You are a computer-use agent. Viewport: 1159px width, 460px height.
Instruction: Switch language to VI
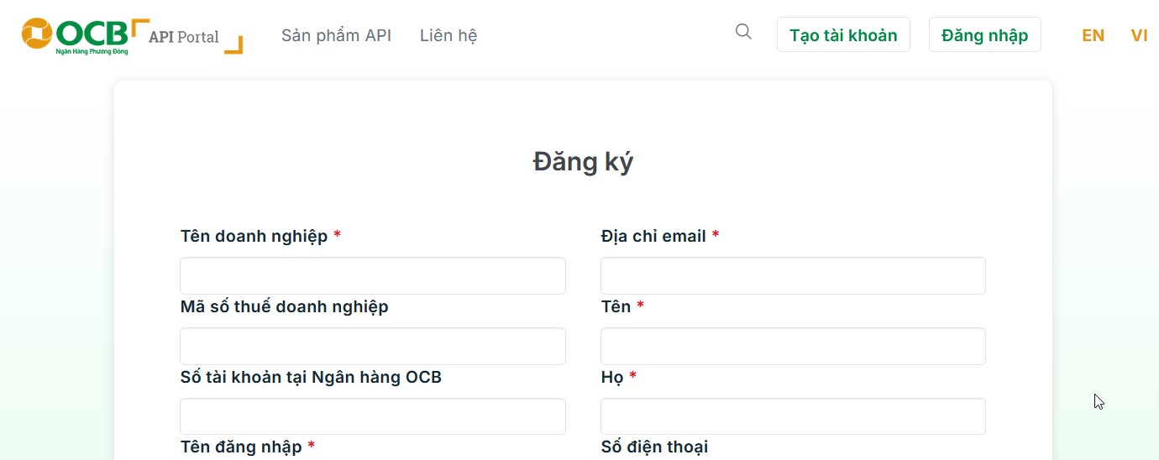[1139, 35]
